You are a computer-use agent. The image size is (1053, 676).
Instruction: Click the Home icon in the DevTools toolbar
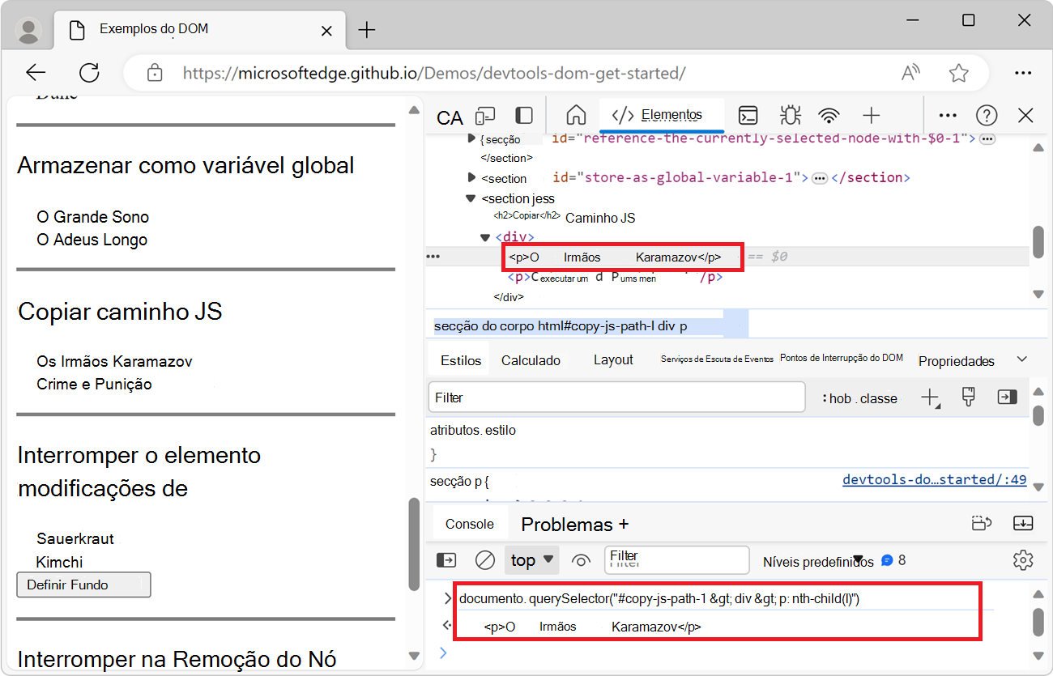575,116
